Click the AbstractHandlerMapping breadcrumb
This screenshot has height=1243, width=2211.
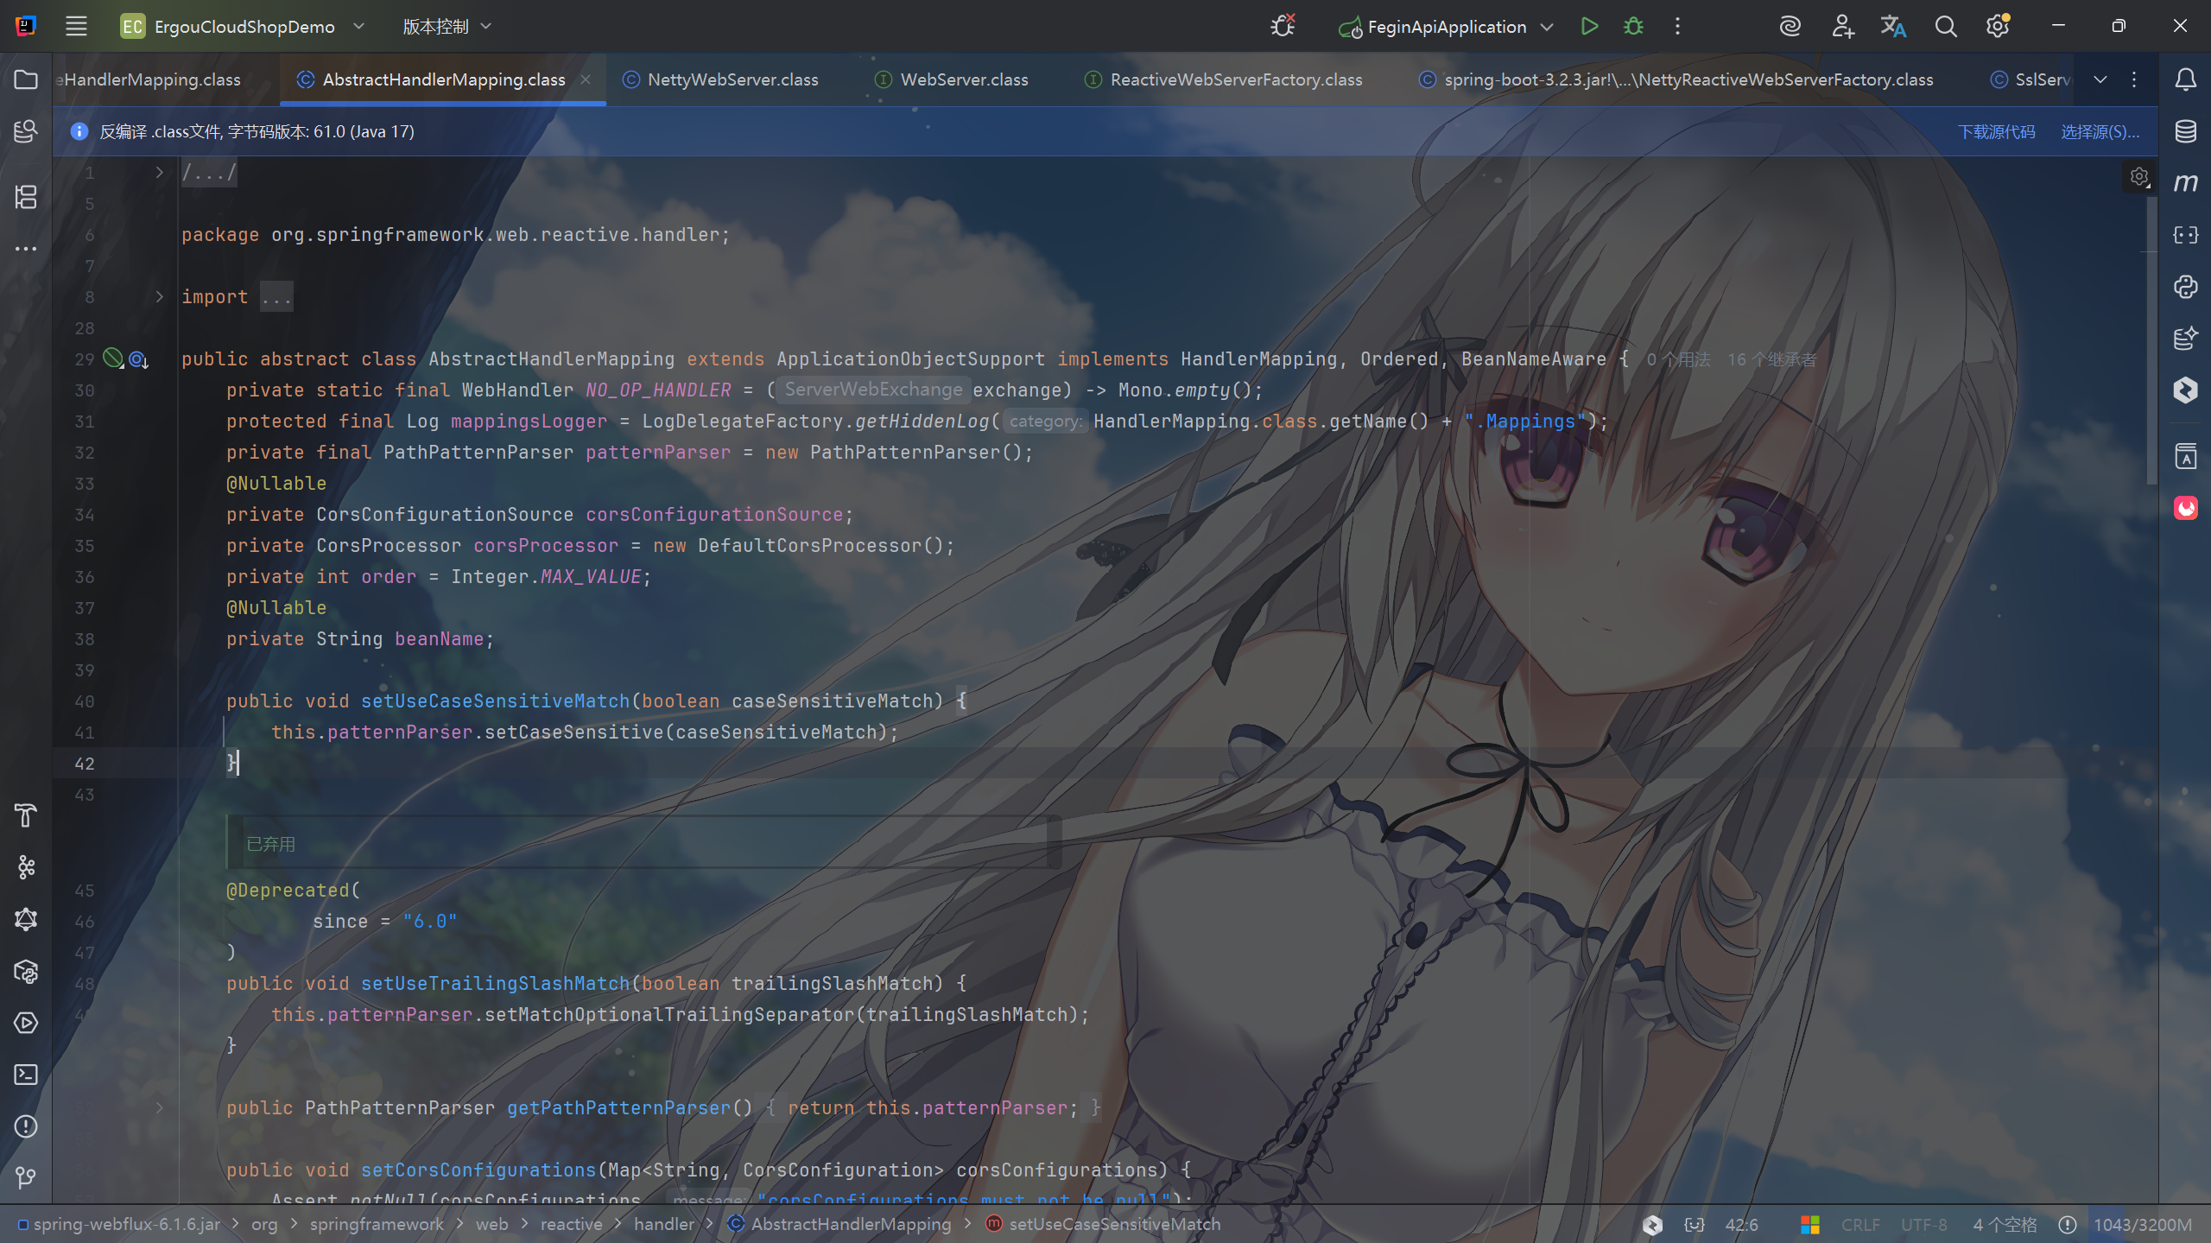tap(839, 1225)
